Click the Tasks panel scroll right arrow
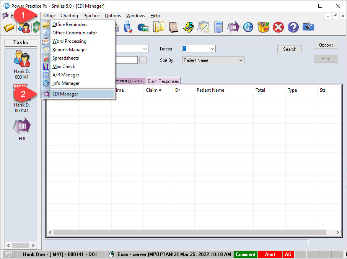Screen dimensions: 347x259 point(33,246)
